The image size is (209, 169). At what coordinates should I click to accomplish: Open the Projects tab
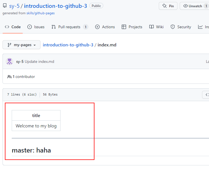click(x=132, y=27)
